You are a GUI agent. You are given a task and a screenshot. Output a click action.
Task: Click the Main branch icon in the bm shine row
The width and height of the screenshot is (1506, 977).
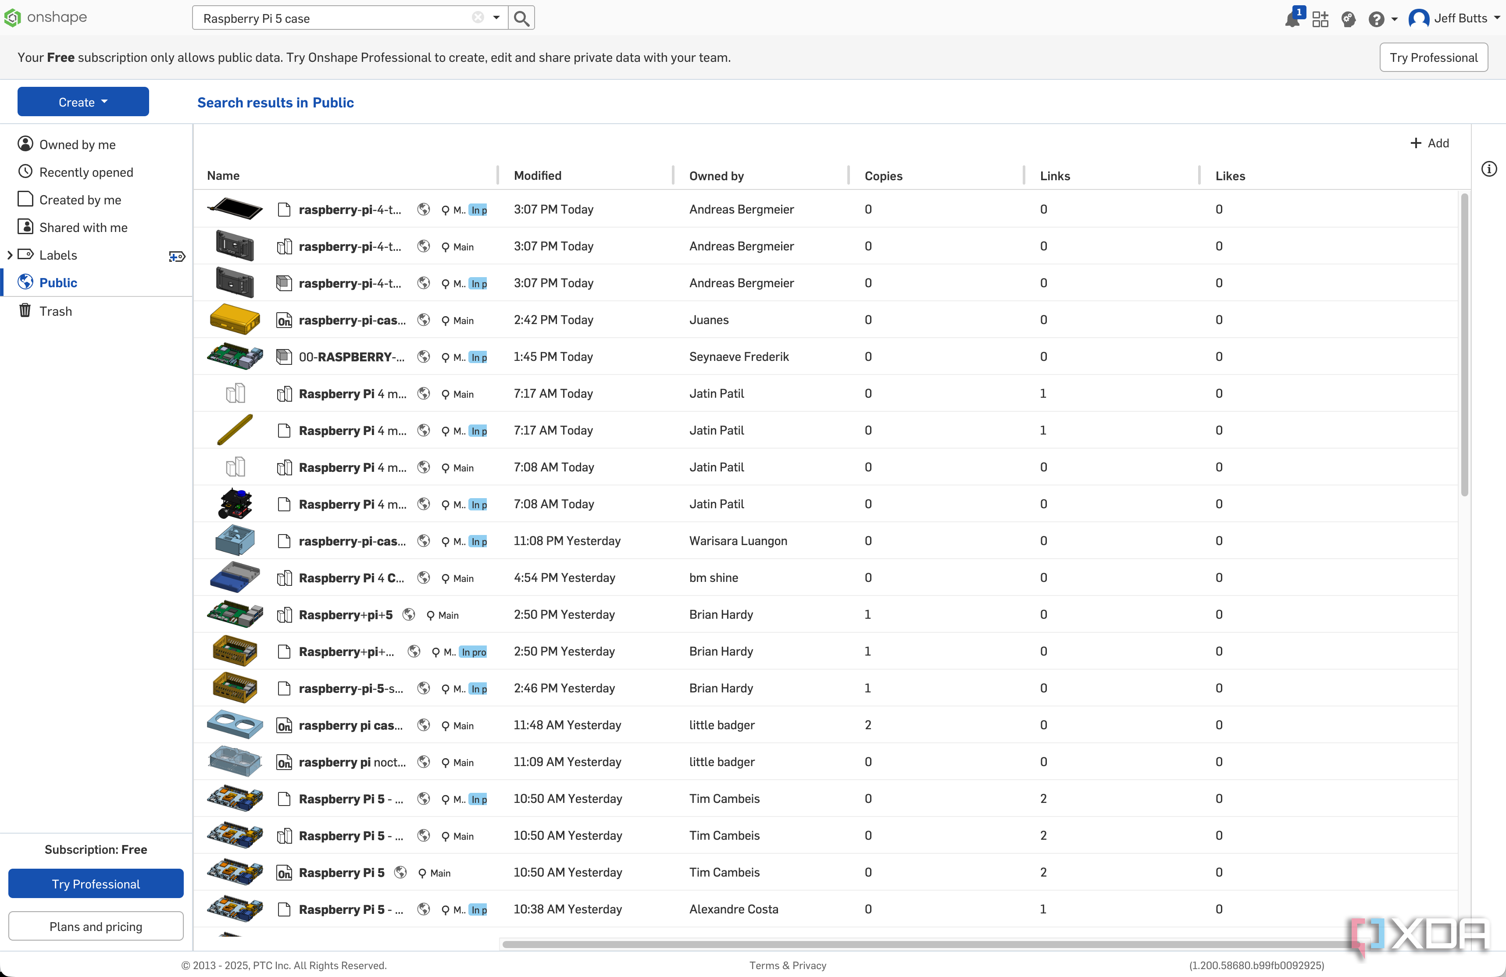pos(446,578)
